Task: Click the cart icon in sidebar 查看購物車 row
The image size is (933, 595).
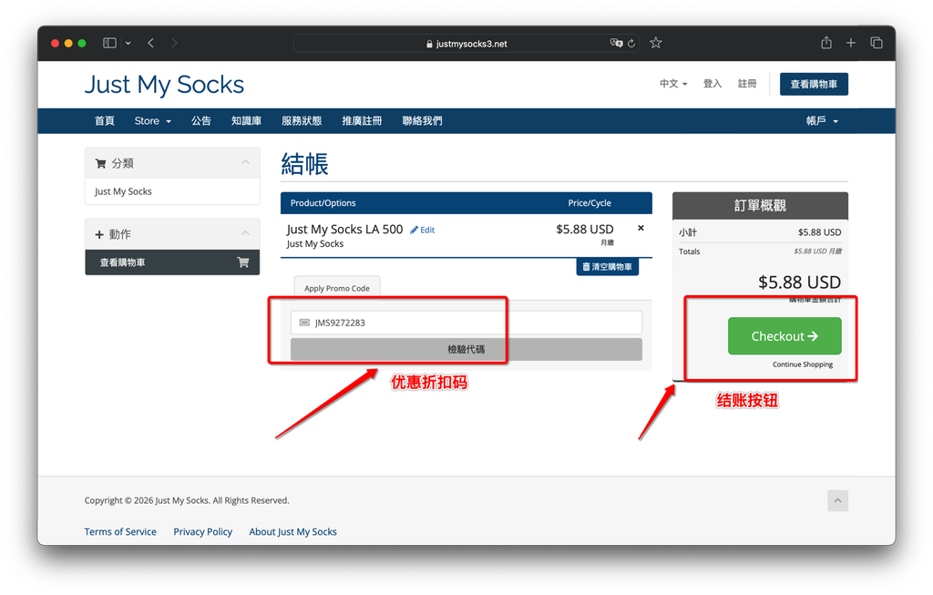Action: point(242,262)
